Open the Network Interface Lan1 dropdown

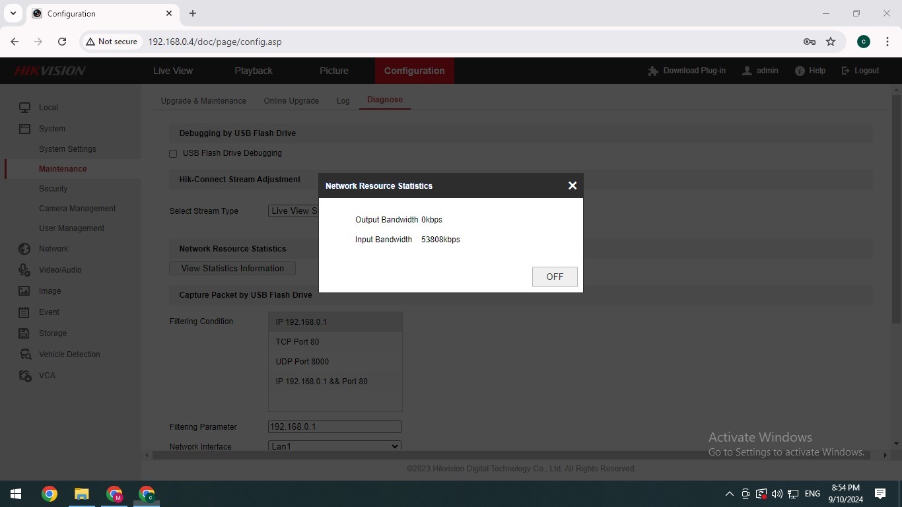point(334,446)
